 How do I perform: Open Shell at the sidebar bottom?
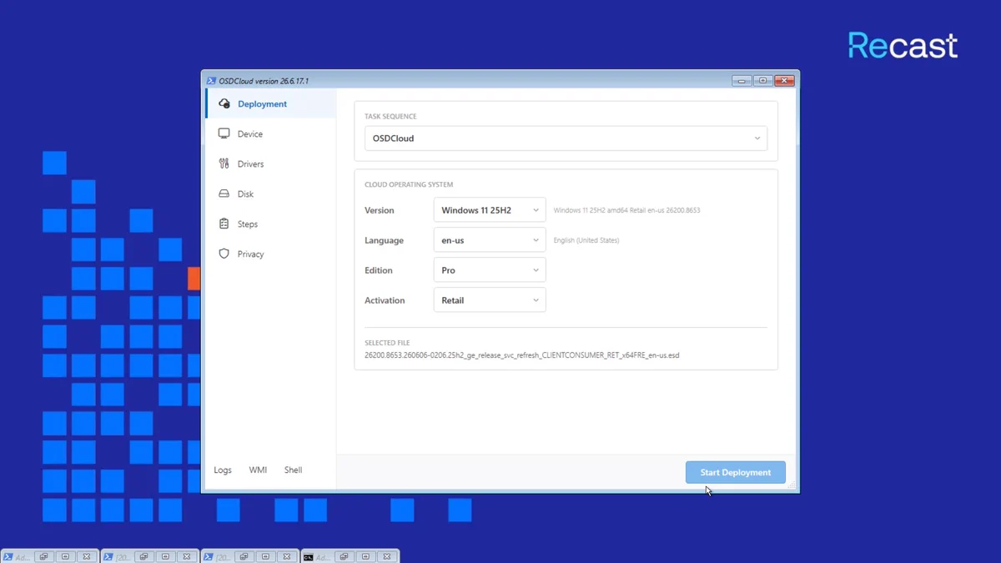click(x=293, y=470)
